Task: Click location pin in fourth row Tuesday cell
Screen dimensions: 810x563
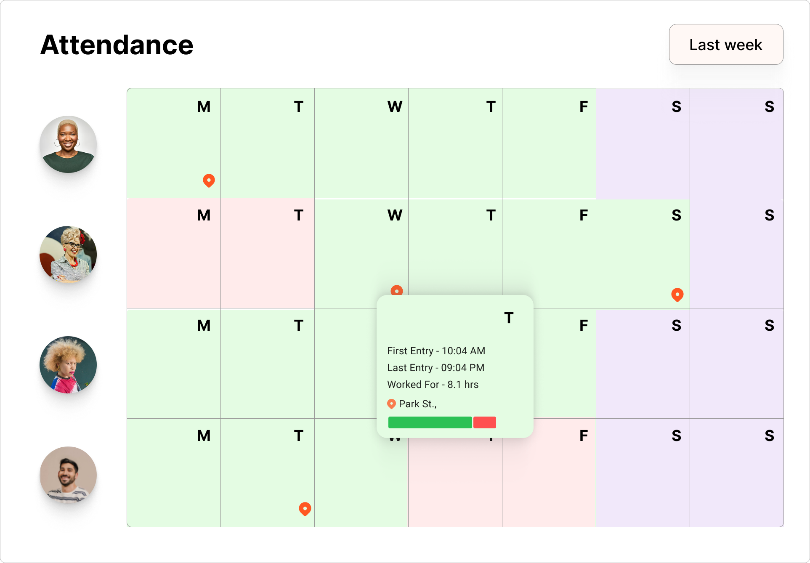Action: (305, 509)
